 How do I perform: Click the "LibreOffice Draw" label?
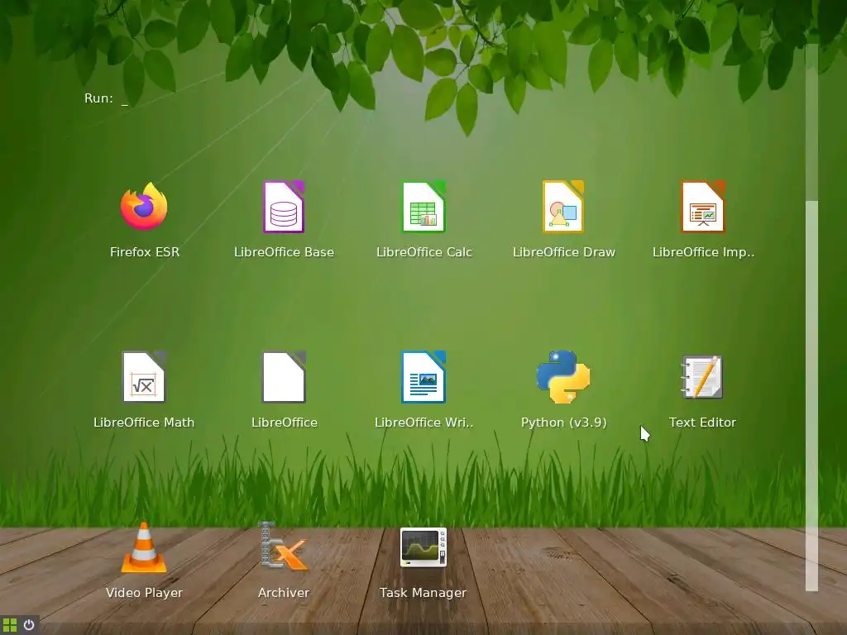coord(564,252)
